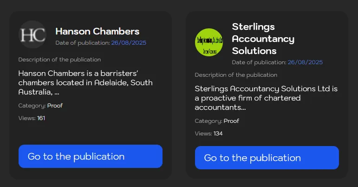This screenshot has width=358, height=187.
Task: Click Hanson Chambers publication date 26/08/2025
Action: click(129, 43)
